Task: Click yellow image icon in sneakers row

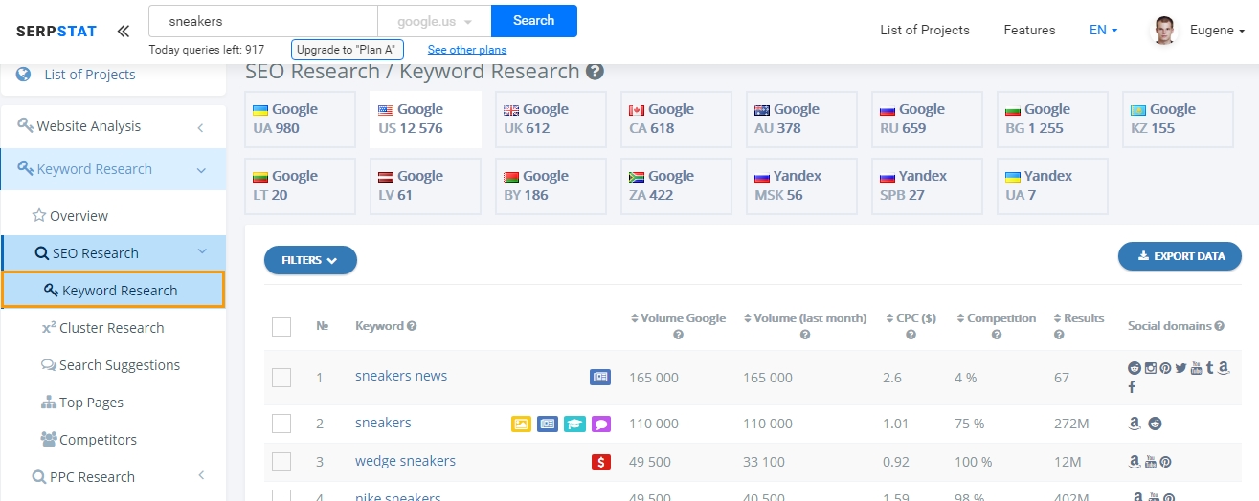Action: click(x=521, y=424)
